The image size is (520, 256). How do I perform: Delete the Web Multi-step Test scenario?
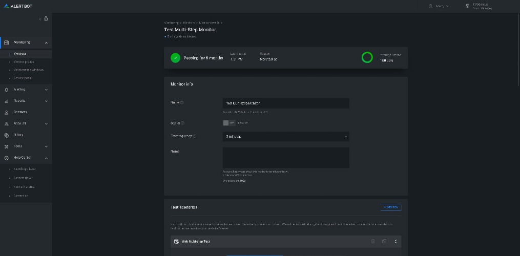pyautogui.click(x=373, y=241)
